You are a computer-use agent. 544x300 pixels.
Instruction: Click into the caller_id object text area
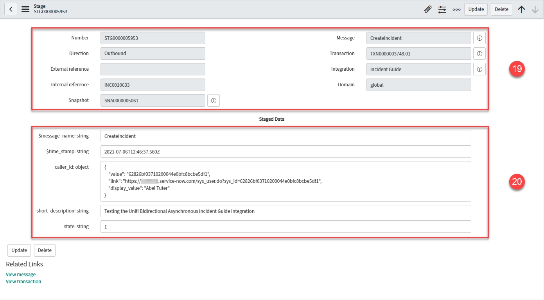(285, 181)
